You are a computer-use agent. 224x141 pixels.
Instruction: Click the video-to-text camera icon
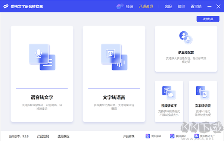tap(169, 93)
